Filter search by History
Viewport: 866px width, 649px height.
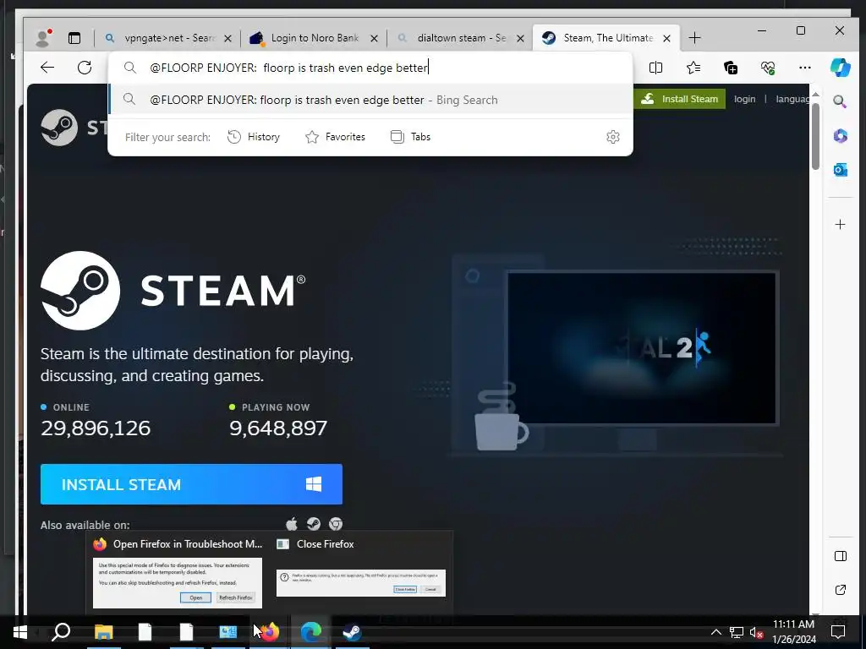[x=254, y=137]
